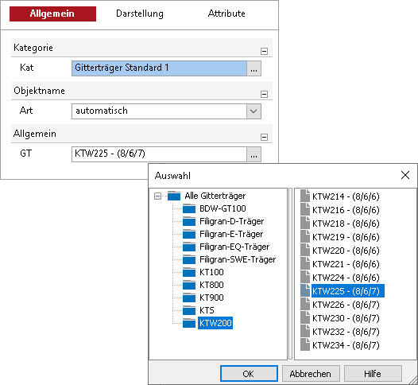Viewport: 418px width, 385px height.
Task: Switch to the Attribute tab
Action: 226,14
